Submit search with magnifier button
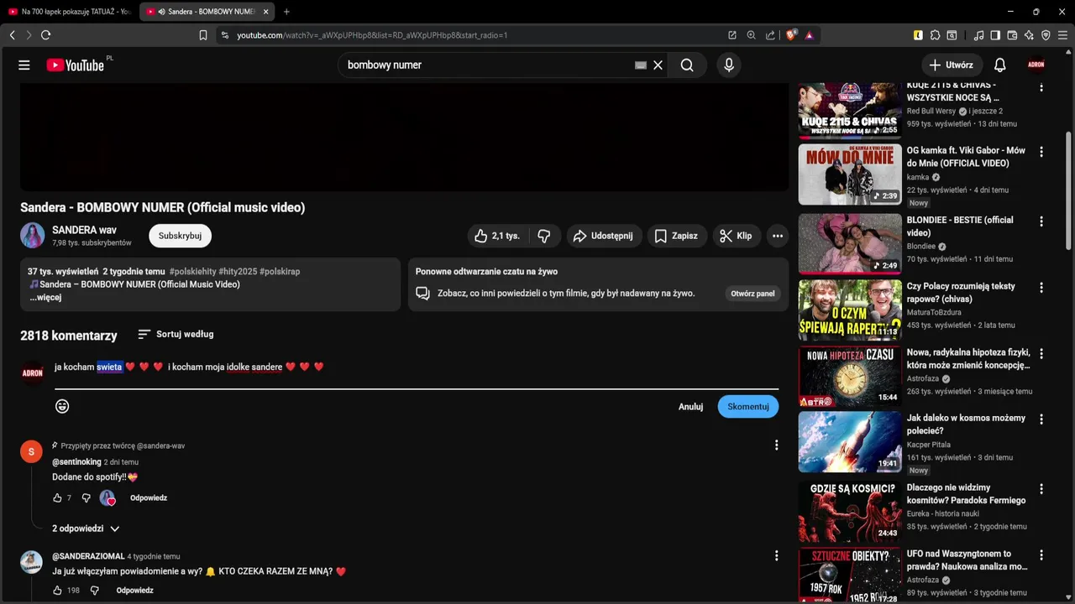Viewport: 1075px width, 604px height. (x=687, y=65)
